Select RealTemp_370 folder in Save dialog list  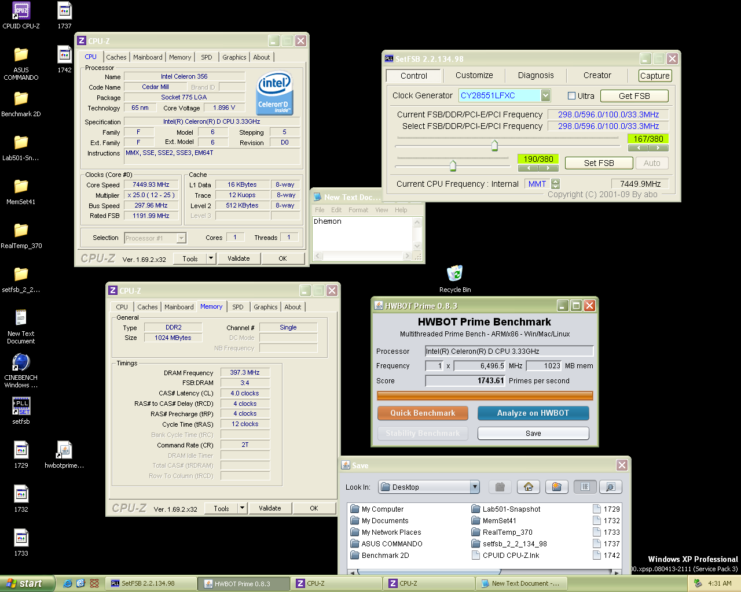tap(502, 532)
